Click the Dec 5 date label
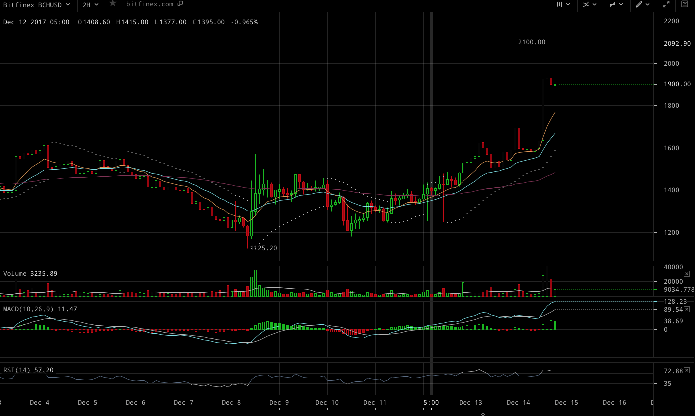695x416 pixels. pyautogui.click(x=88, y=403)
